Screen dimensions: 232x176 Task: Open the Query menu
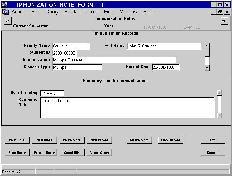[52, 12]
